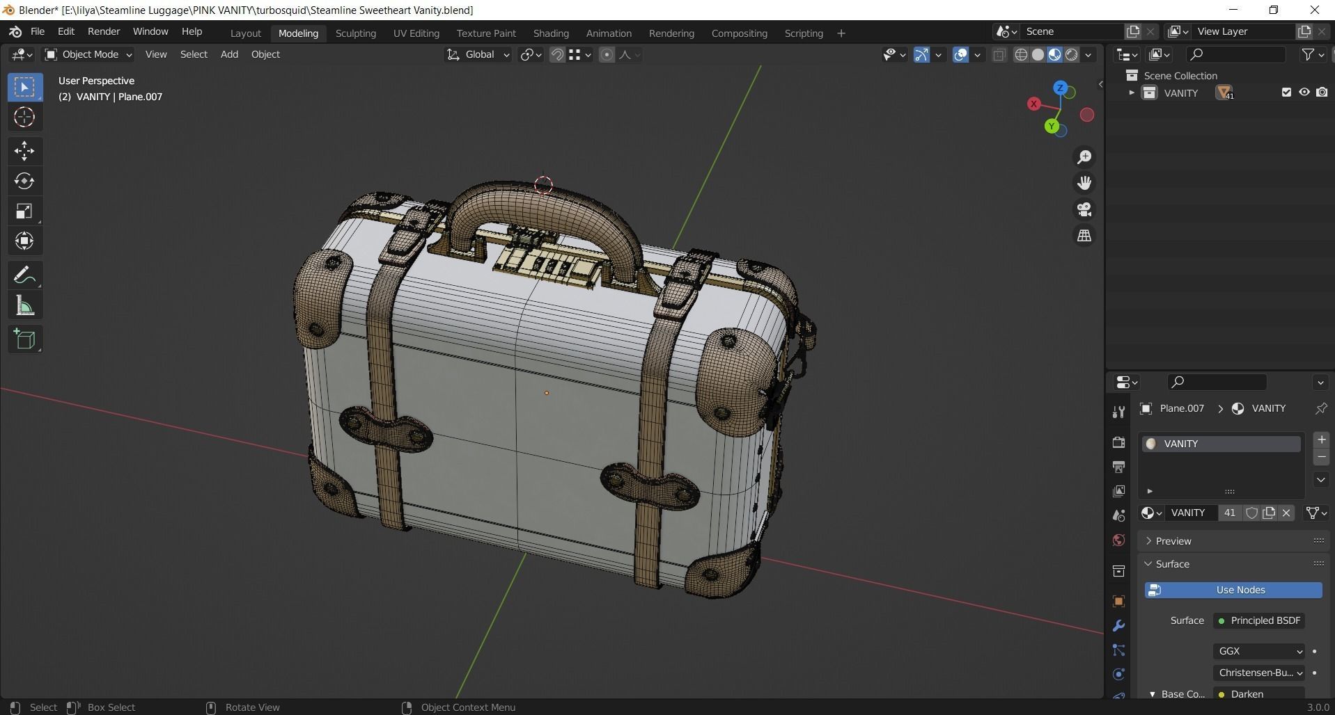Switch to the Sculpting workspace tab
Viewport: 1335px width, 715px height.
(x=356, y=33)
